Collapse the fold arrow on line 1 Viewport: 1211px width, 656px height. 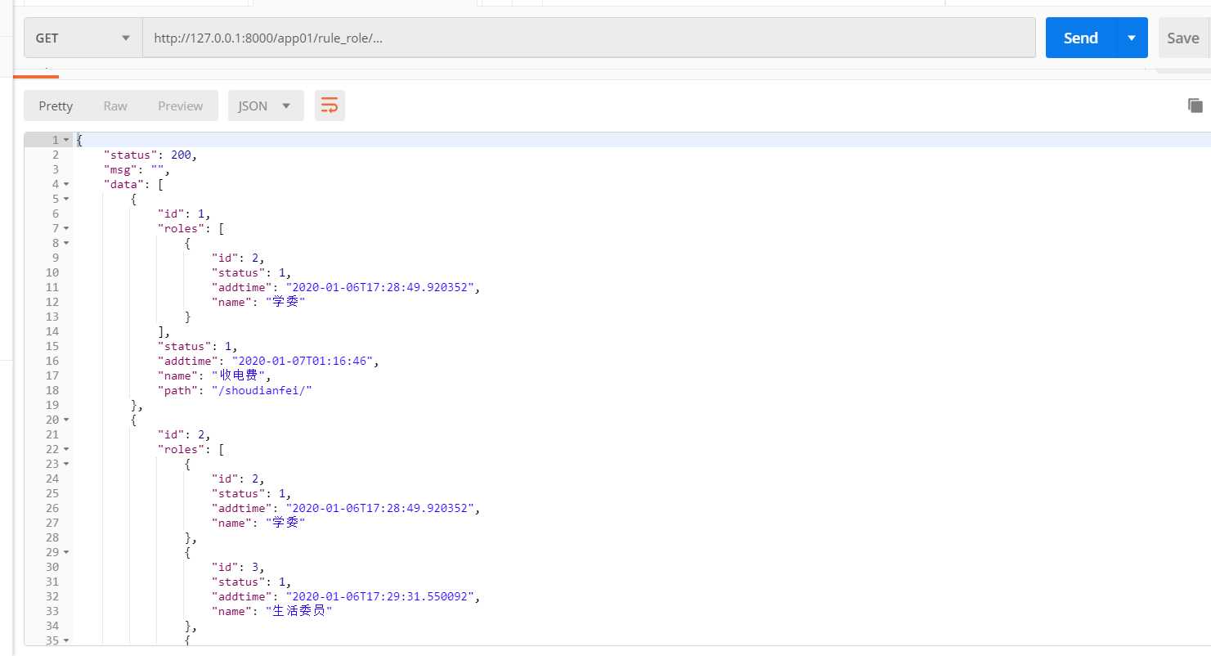pyautogui.click(x=66, y=140)
